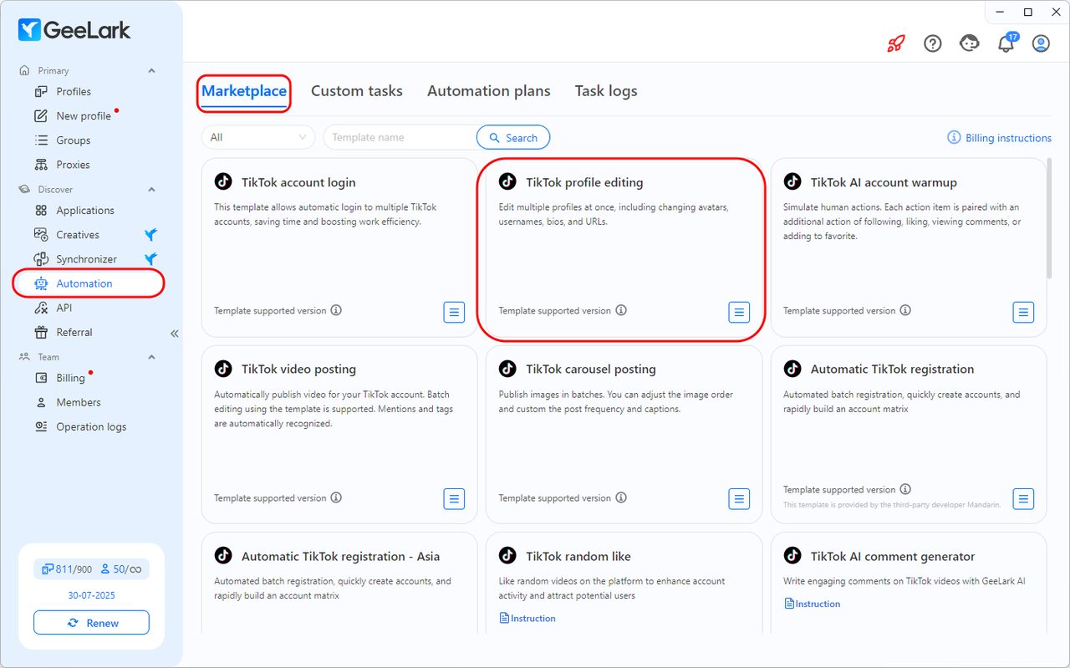
Task: Click info icon beside version on TikTok AI account warmup
Action: [905, 310]
